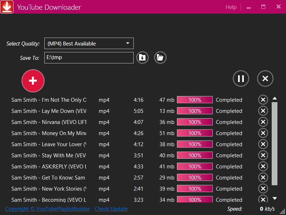
Task: Click the 51 mb file size
Action: tap(167, 133)
